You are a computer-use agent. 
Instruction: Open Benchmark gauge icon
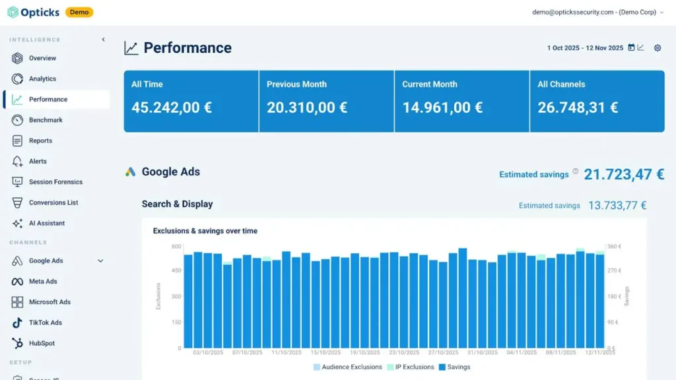point(17,120)
